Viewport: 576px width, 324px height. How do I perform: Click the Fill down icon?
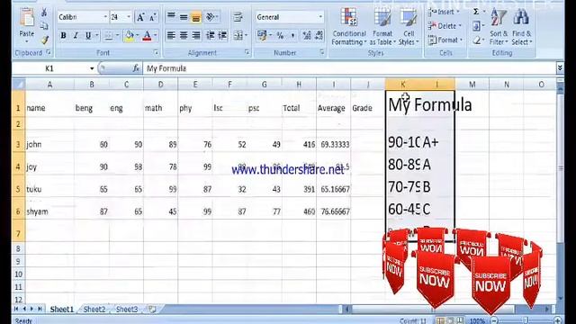coord(476,26)
